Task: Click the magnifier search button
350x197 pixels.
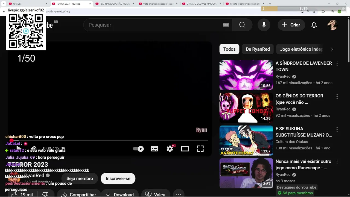Action: pos(242,25)
